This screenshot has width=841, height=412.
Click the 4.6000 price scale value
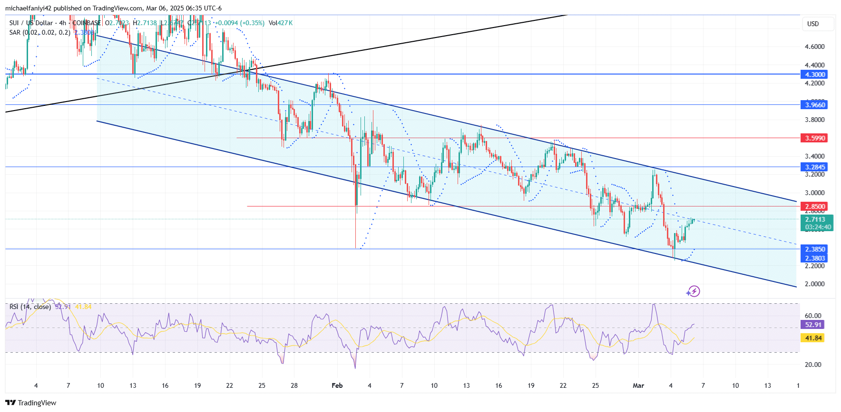click(814, 47)
